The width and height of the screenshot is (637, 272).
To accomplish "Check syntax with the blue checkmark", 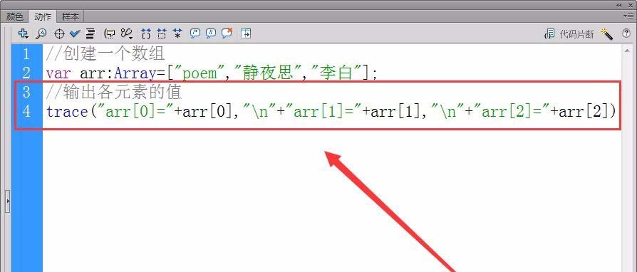I will (75, 33).
